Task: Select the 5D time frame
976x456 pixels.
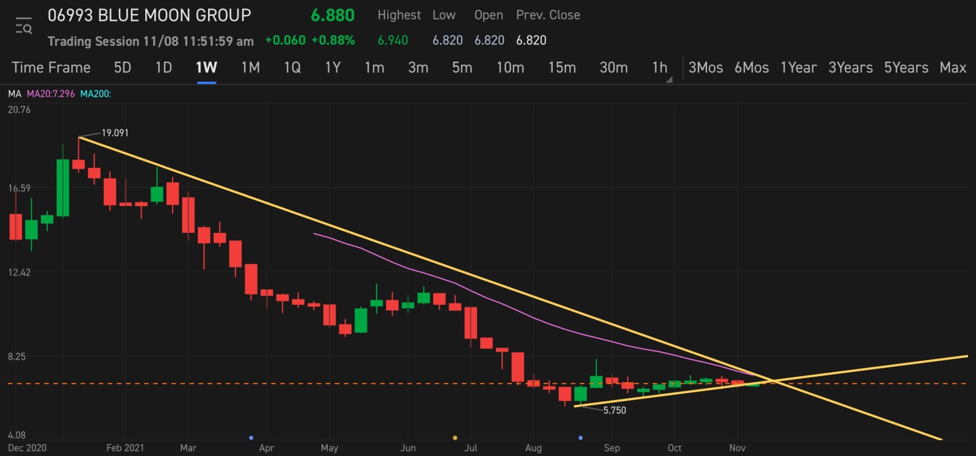Action: coord(123,68)
